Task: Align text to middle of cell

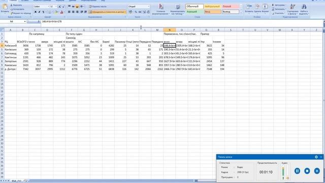Action: coord(73,7)
